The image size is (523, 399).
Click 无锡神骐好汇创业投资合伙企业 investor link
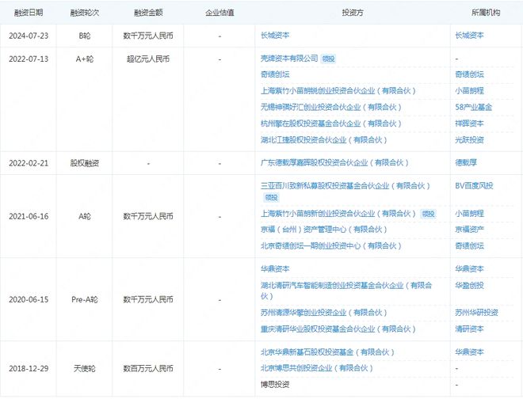(x=322, y=107)
